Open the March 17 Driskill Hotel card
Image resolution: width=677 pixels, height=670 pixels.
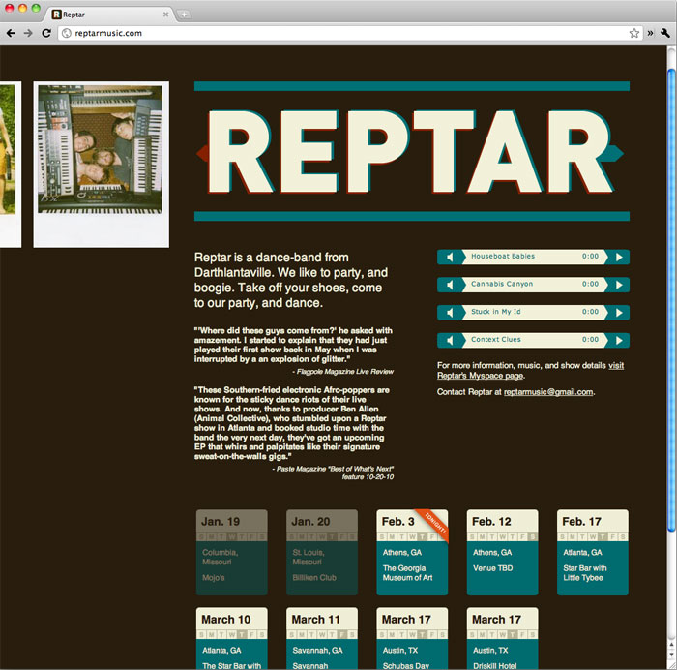pos(503,638)
